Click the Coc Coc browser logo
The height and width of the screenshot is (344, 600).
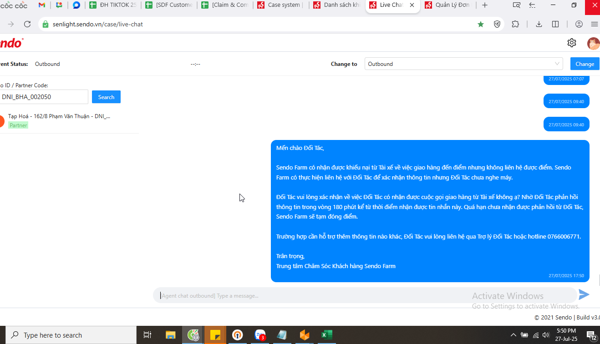pos(15,5)
